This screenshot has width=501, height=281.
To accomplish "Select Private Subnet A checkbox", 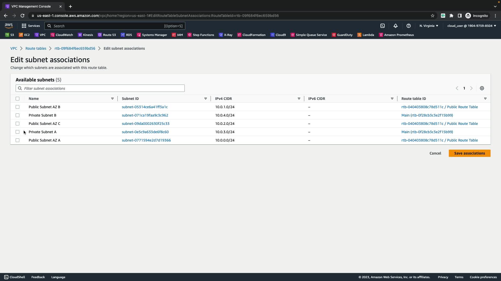I will click(17, 132).
